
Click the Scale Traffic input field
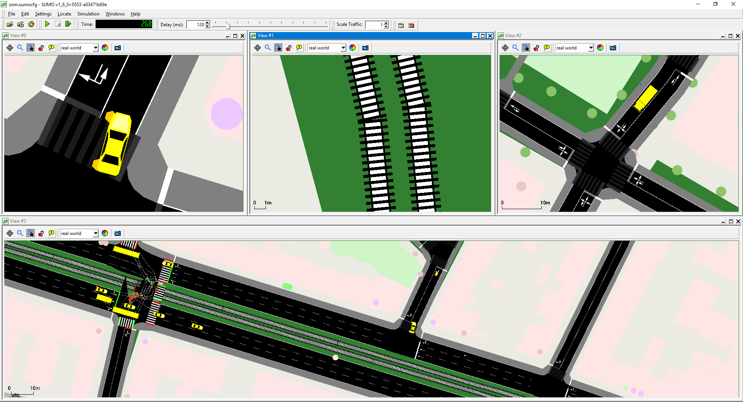374,25
